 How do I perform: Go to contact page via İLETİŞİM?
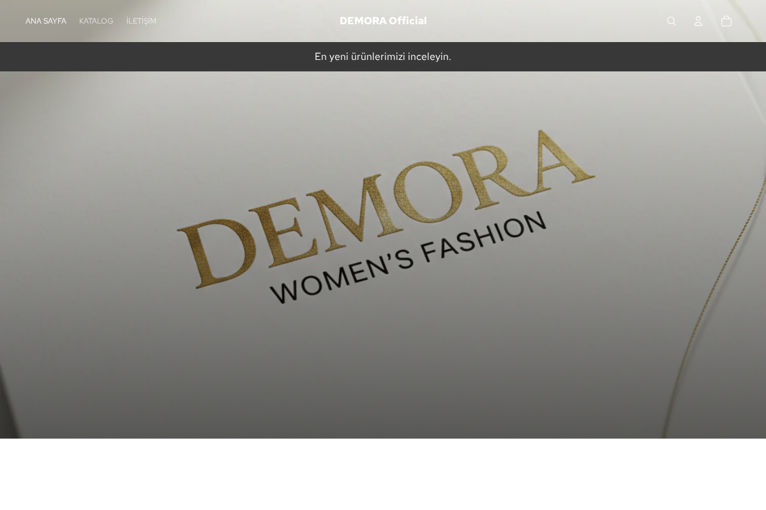tap(141, 20)
